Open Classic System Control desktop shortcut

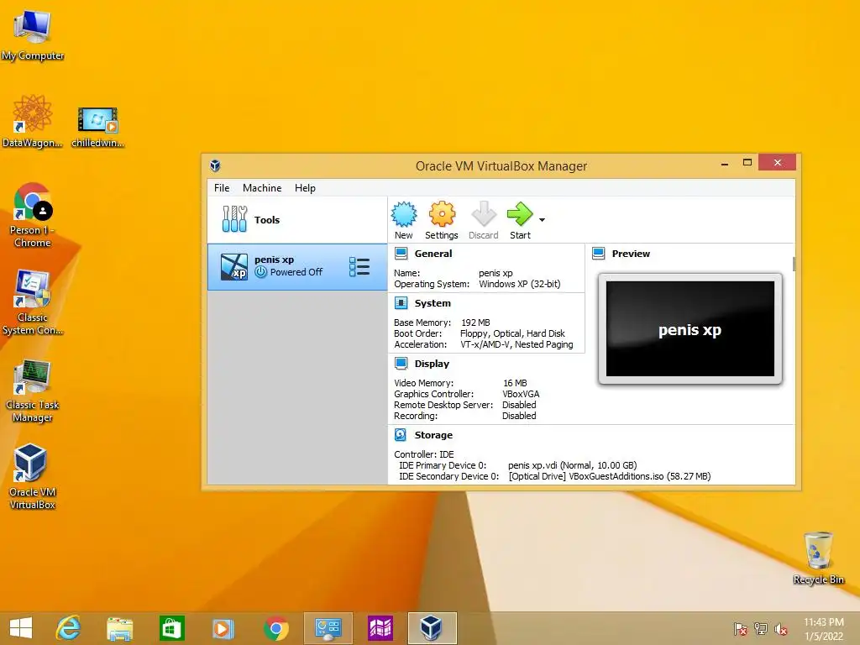pos(33,302)
